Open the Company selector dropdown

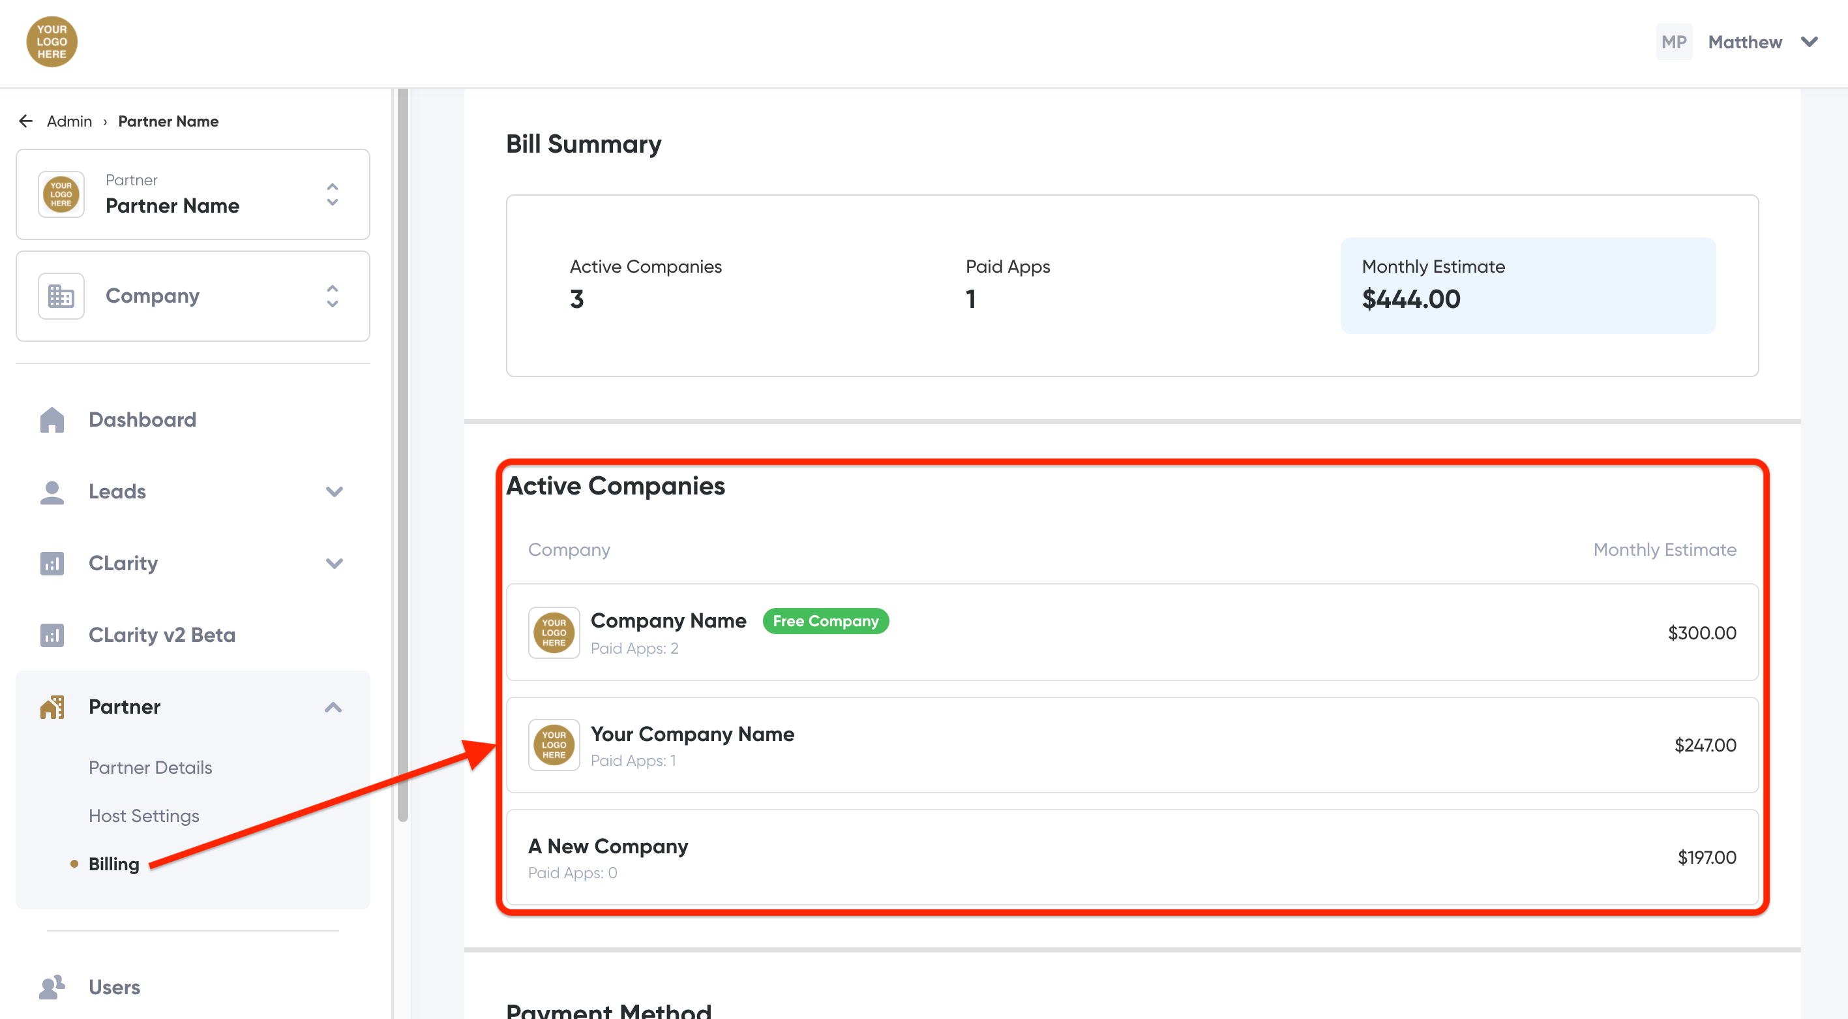pyautogui.click(x=331, y=296)
